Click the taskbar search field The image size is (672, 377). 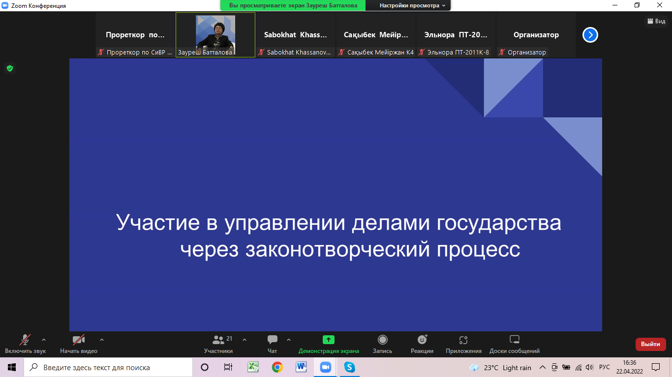(x=108, y=367)
